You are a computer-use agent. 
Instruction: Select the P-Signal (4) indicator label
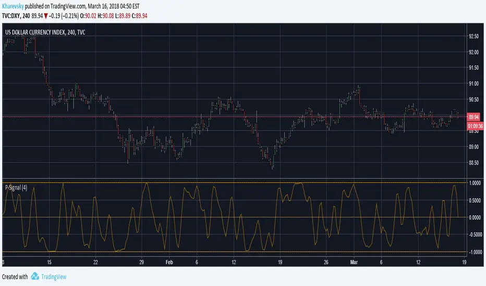tap(16, 188)
